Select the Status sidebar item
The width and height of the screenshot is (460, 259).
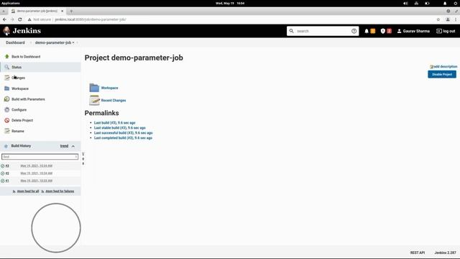point(17,67)
